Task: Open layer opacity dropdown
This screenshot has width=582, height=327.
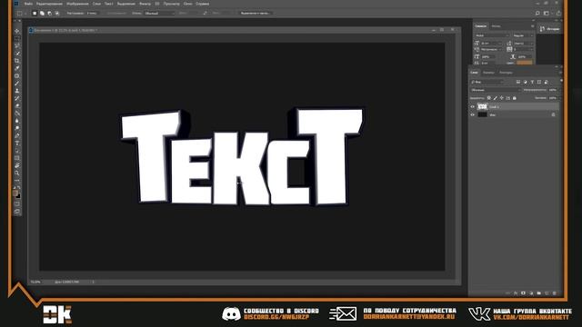Action: 553,90
